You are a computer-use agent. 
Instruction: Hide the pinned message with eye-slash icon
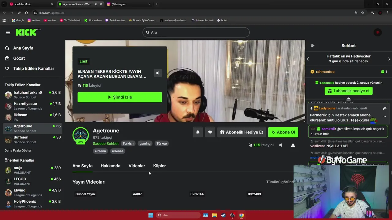click(x=385, y=108)
